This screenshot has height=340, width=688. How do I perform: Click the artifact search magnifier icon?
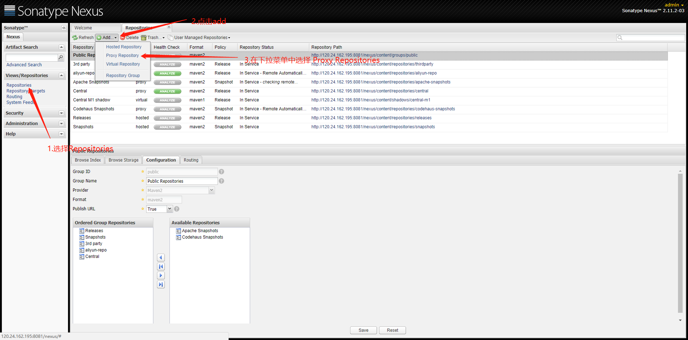tap(61, 57)
